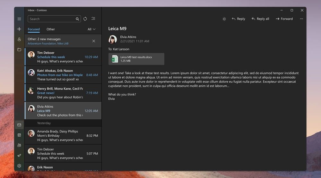Click the 2/21/2021 11:01 AM timestamp
The width and height of the screenshot is (321, 178).
(x=135, y=41)
